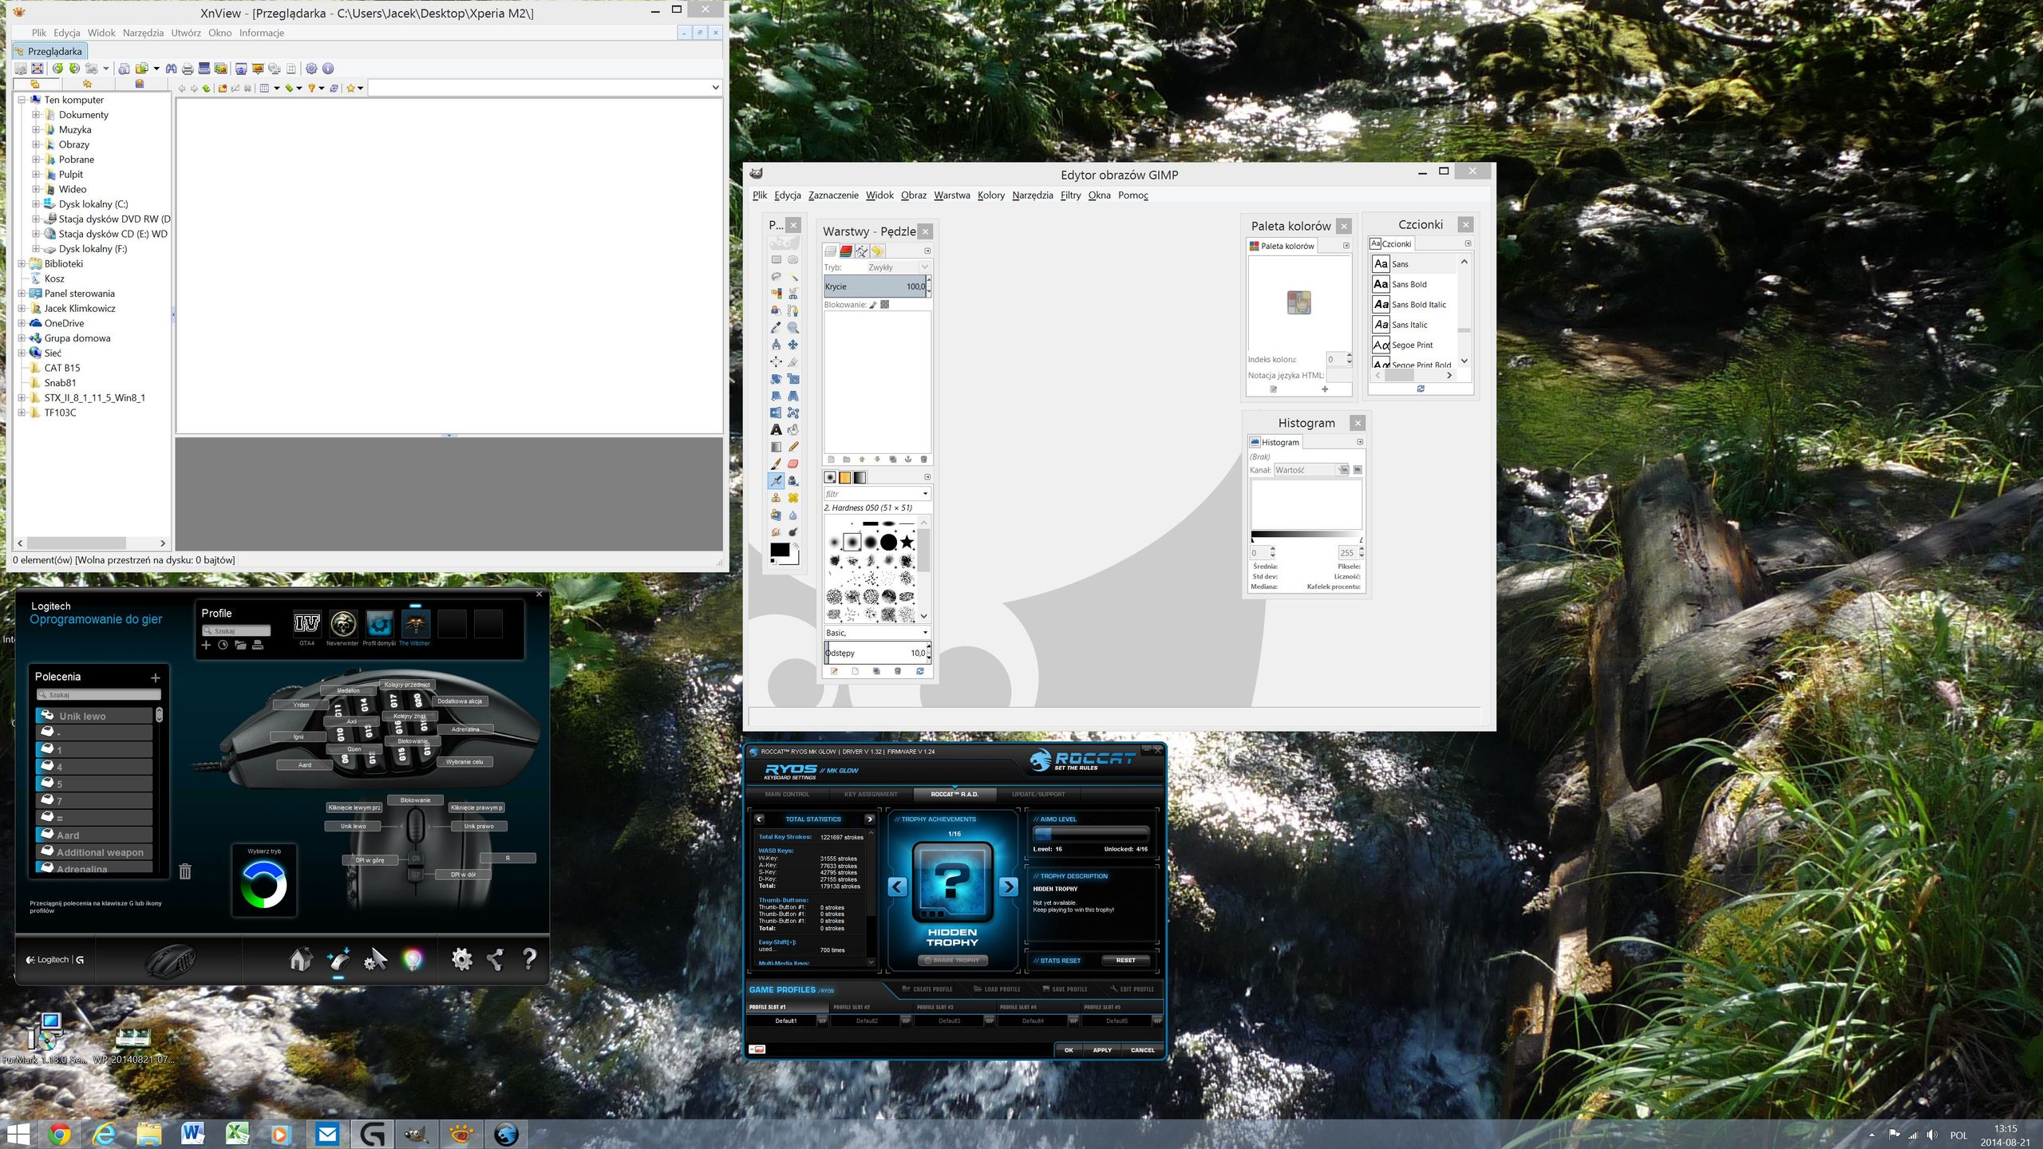Click the home icon in Logitech software
The height and width of the screenshot is (1149, 2043).
click(x=301, y=959)
